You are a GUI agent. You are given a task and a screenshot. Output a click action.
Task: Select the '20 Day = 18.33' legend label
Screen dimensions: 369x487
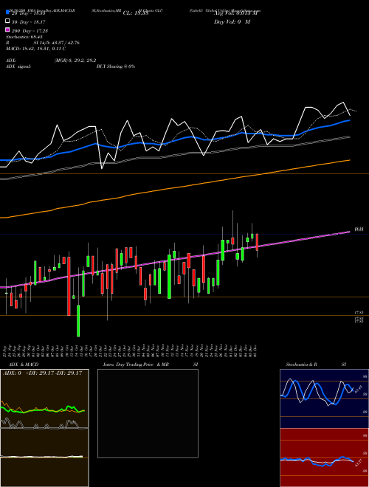29,13
